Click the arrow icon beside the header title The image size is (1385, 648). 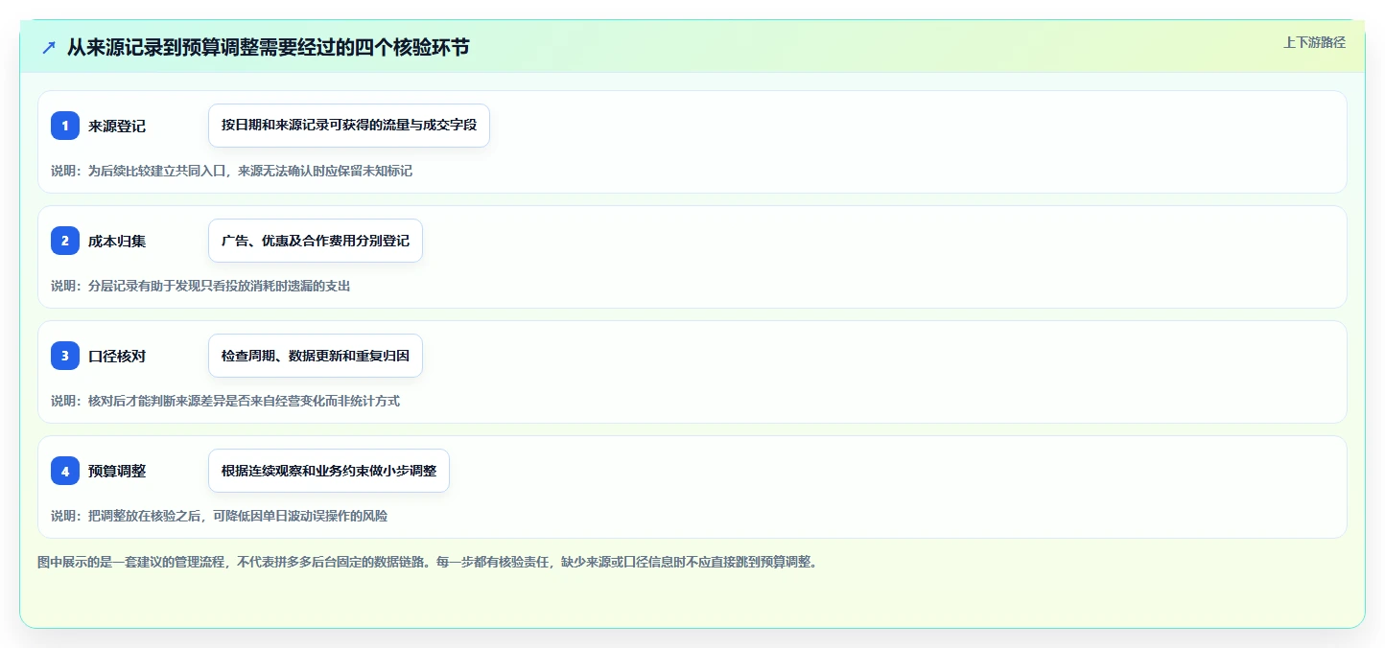pyautogui.click(x=49, y=47)
